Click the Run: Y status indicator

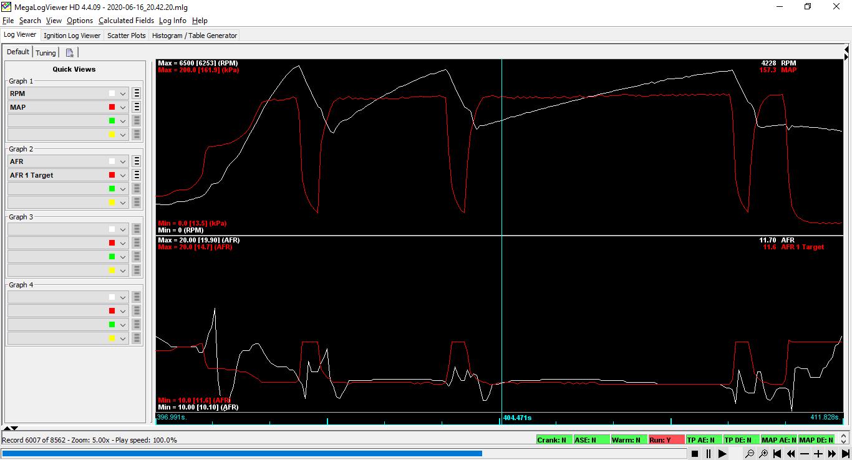pos(666,440)
